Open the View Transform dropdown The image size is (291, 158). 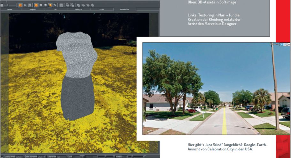[42, 157]
